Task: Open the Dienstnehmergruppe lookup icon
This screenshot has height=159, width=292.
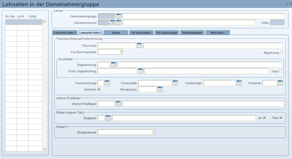Action: 119,16
